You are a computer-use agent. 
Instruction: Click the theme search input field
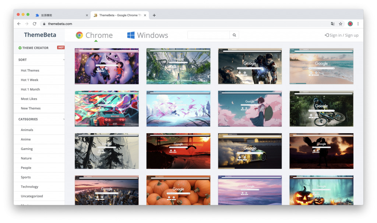coord(208,35)
